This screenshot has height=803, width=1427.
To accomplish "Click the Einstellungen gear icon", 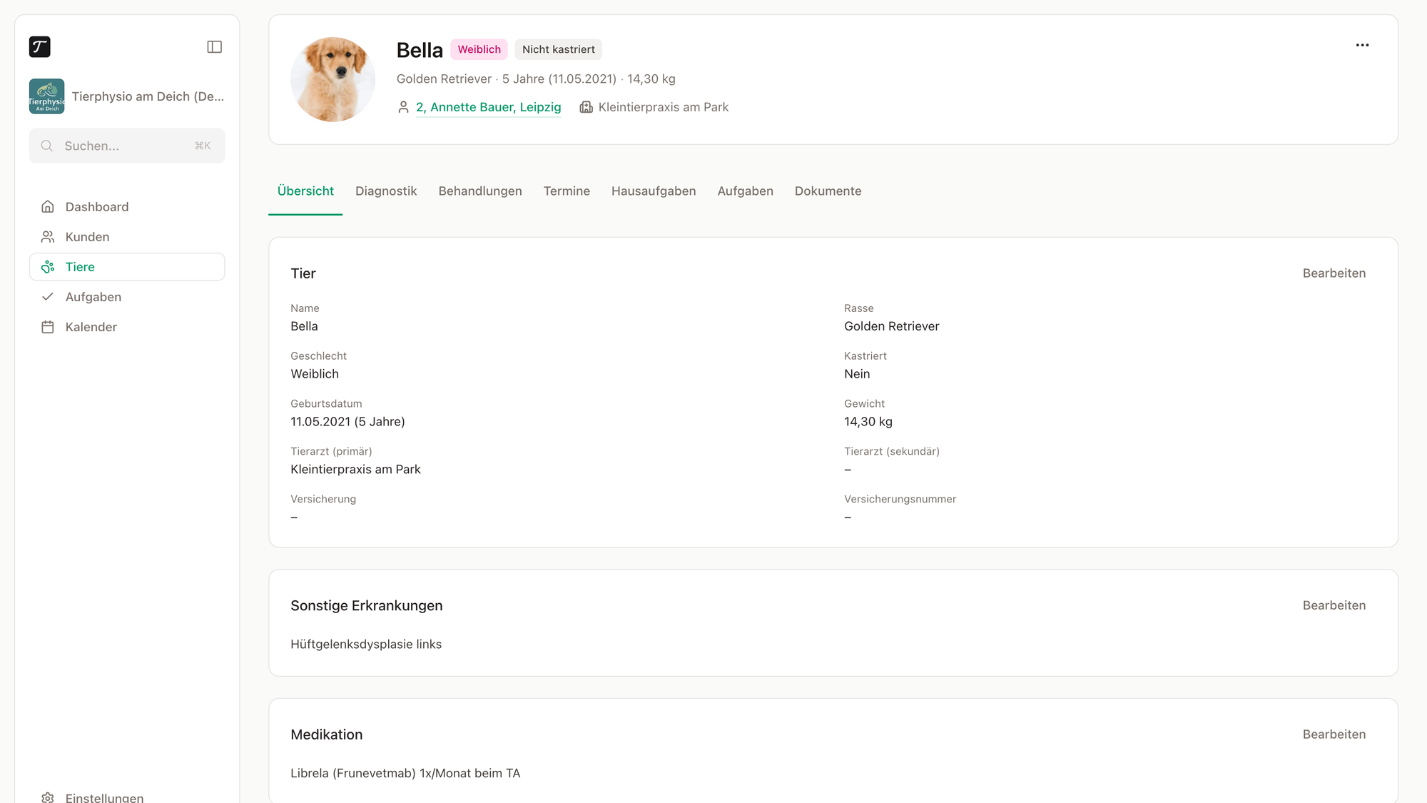I will click(x=48, y=797).
